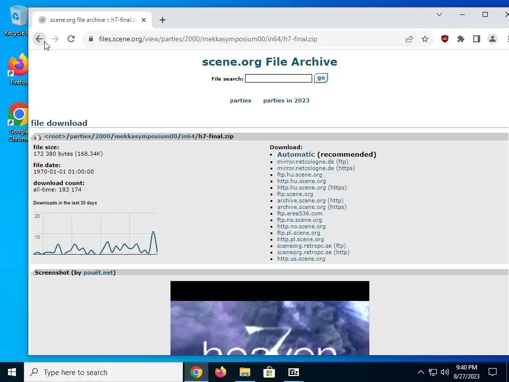Open the uBlock Origin extension icon
The width and height of the screenshot is (509, 382).
(x=445, y=39)
